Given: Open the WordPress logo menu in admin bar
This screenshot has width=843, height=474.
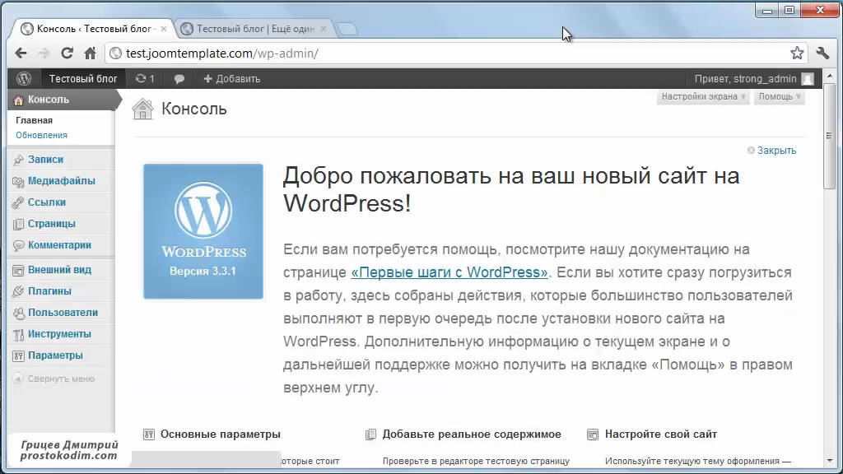Looking at the screenshot, I should click(x=24, y=78).
